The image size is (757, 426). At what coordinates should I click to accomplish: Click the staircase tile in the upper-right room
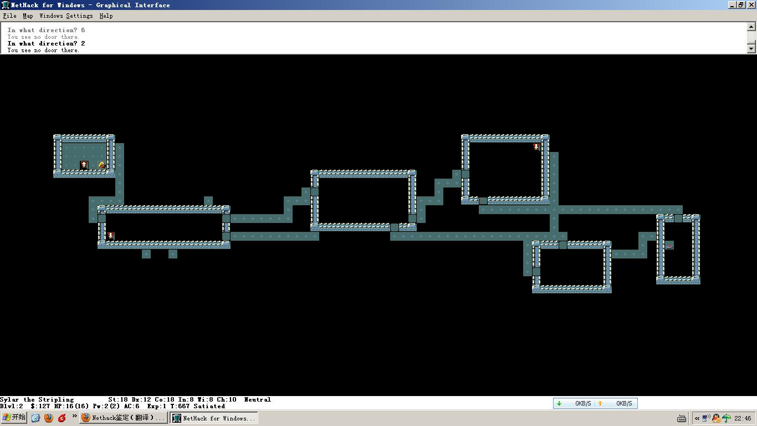(536, 148)
